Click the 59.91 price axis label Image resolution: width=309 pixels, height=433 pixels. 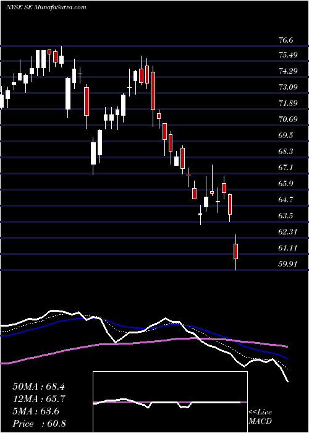(x=288, y=264)
